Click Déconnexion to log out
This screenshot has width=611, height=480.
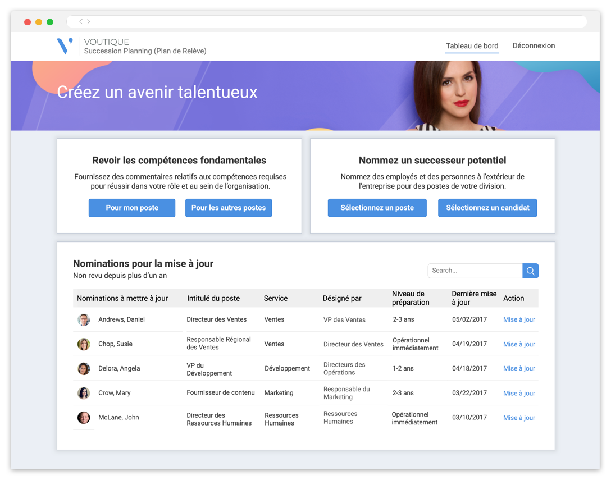coord(534,45)
